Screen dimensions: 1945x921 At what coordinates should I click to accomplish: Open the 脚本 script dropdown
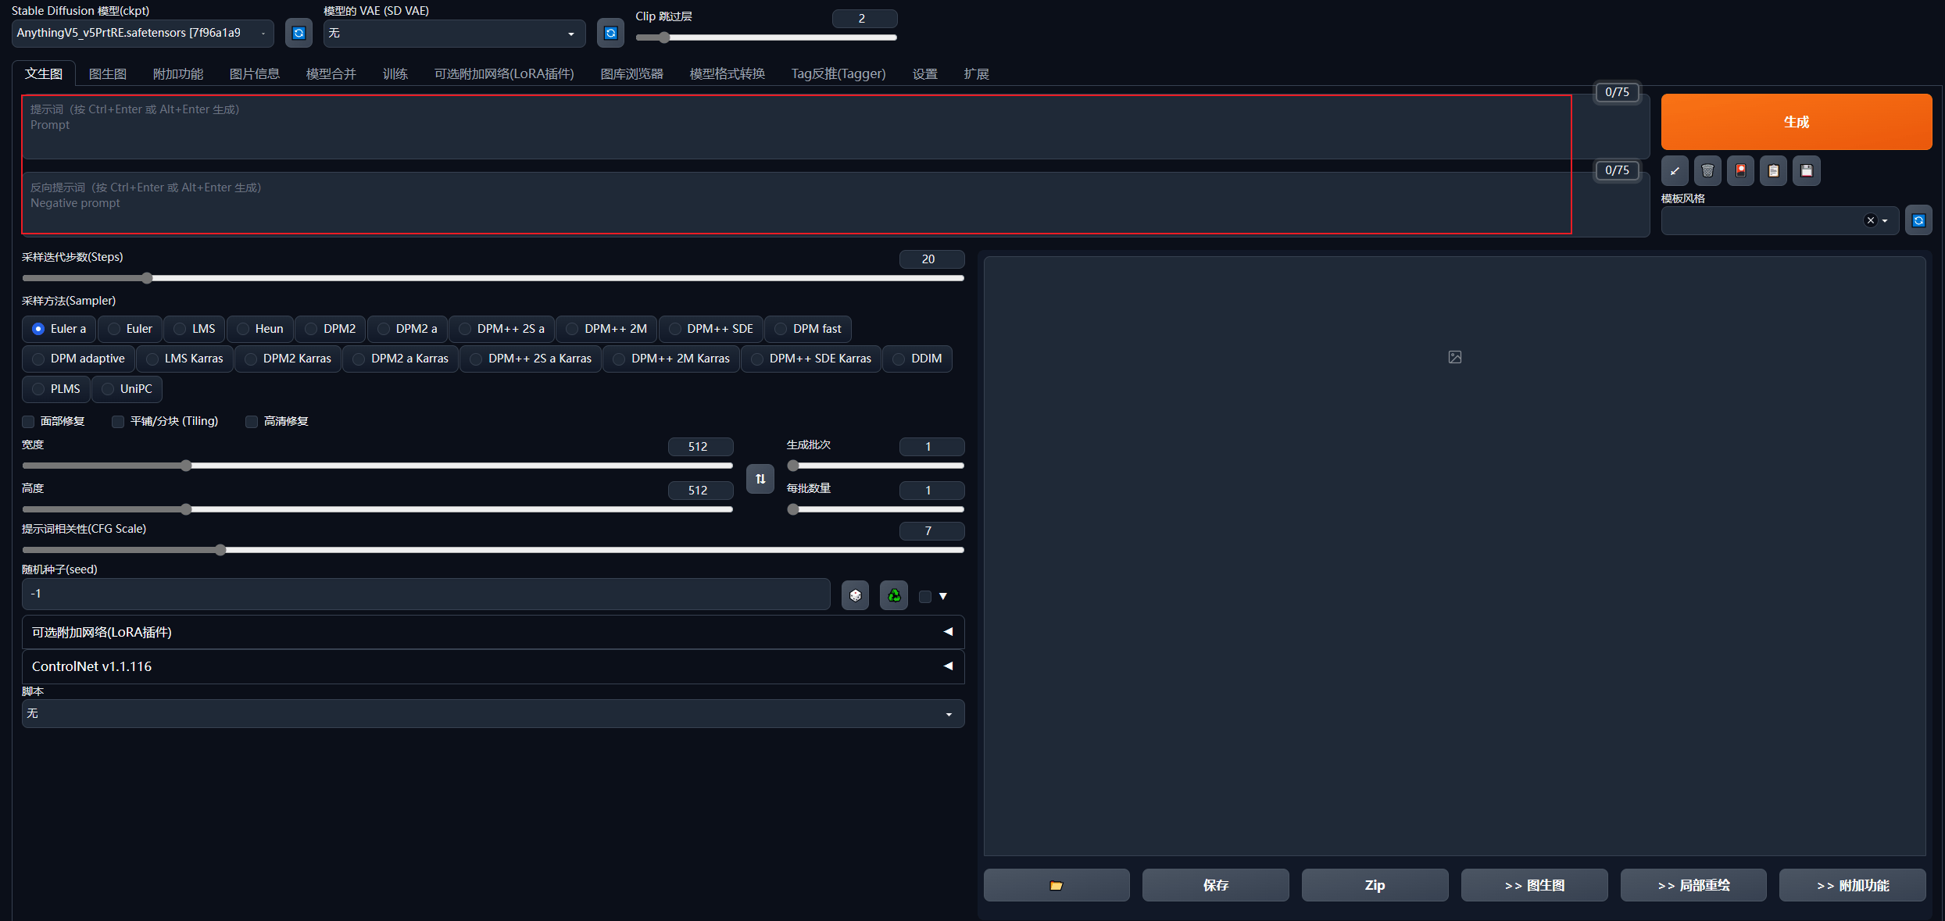(x=493, y=713)
